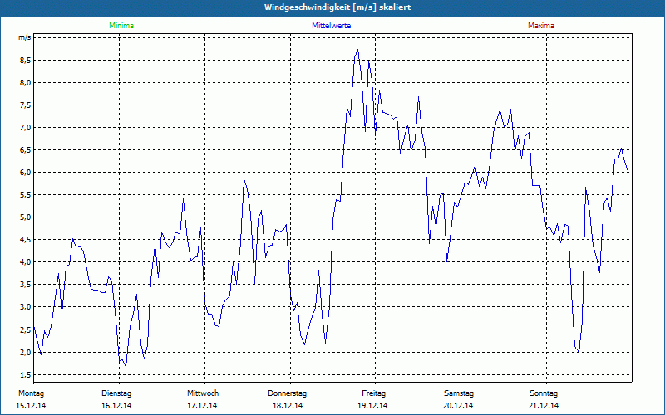Click the 5,0 y-axis value

pyautogui.click(x=26, y=217)
